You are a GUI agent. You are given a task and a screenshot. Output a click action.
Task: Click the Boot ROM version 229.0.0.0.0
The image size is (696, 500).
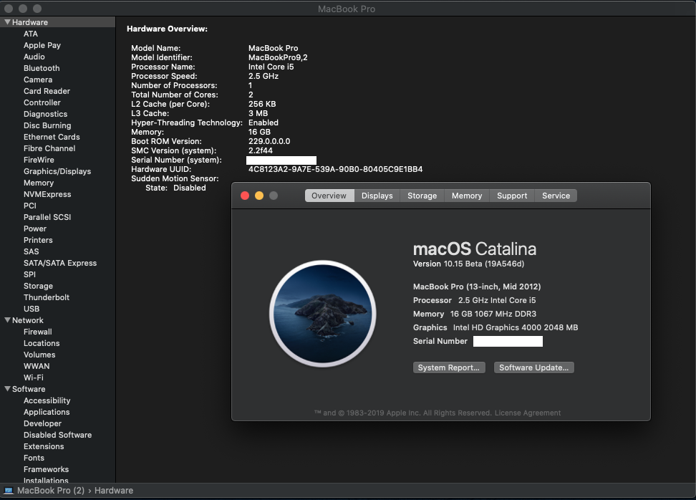pos(269,141)
